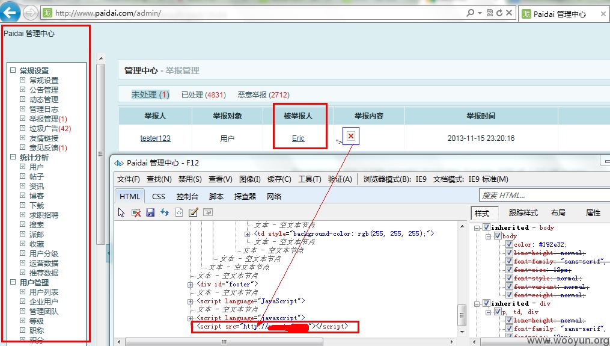The height and width of the screenshot is (346, 610).
Task: Open 意见反馈(1) in sidebar
Action: click(48, 147)
